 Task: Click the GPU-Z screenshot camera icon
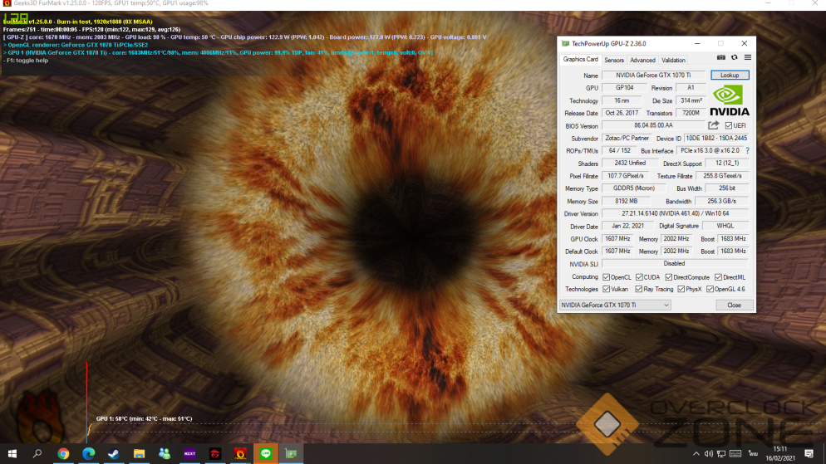721,57
